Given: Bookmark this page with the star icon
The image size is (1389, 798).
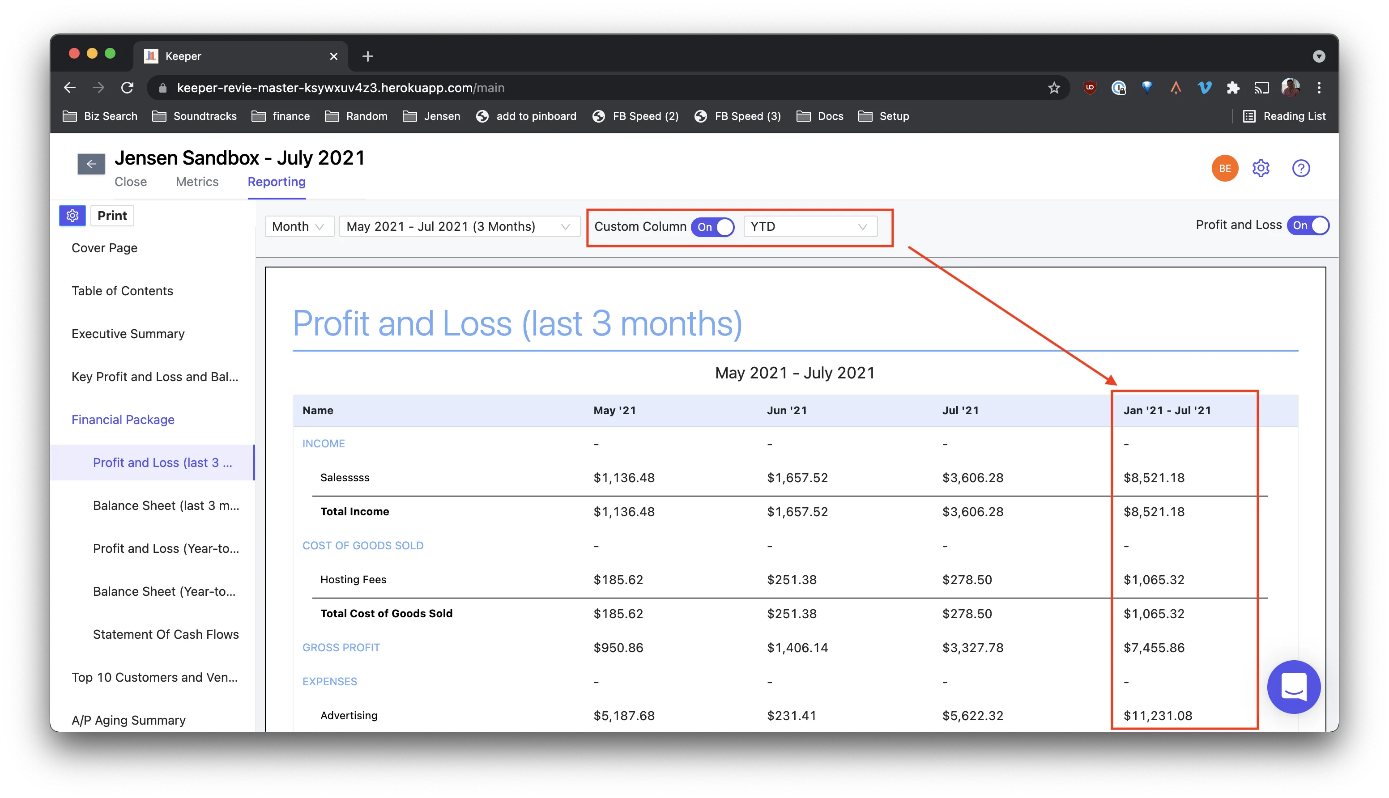Looking at the screenshot, I should click(1053, 88).
